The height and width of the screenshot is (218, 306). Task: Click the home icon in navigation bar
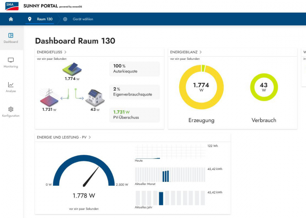pyautogui.click(x=10, y=19)
